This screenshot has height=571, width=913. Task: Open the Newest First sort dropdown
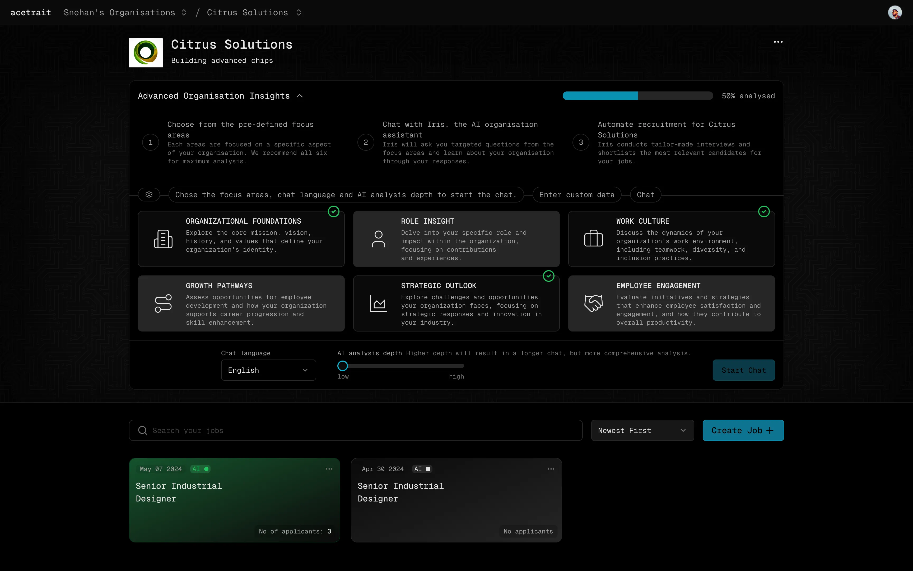point(641,430)
